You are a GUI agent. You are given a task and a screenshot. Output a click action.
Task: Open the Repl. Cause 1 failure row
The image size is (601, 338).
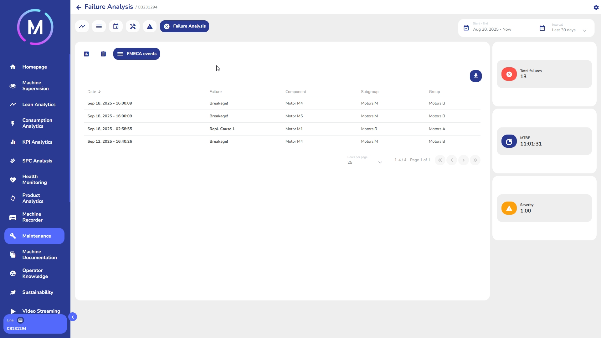(222, 129)
